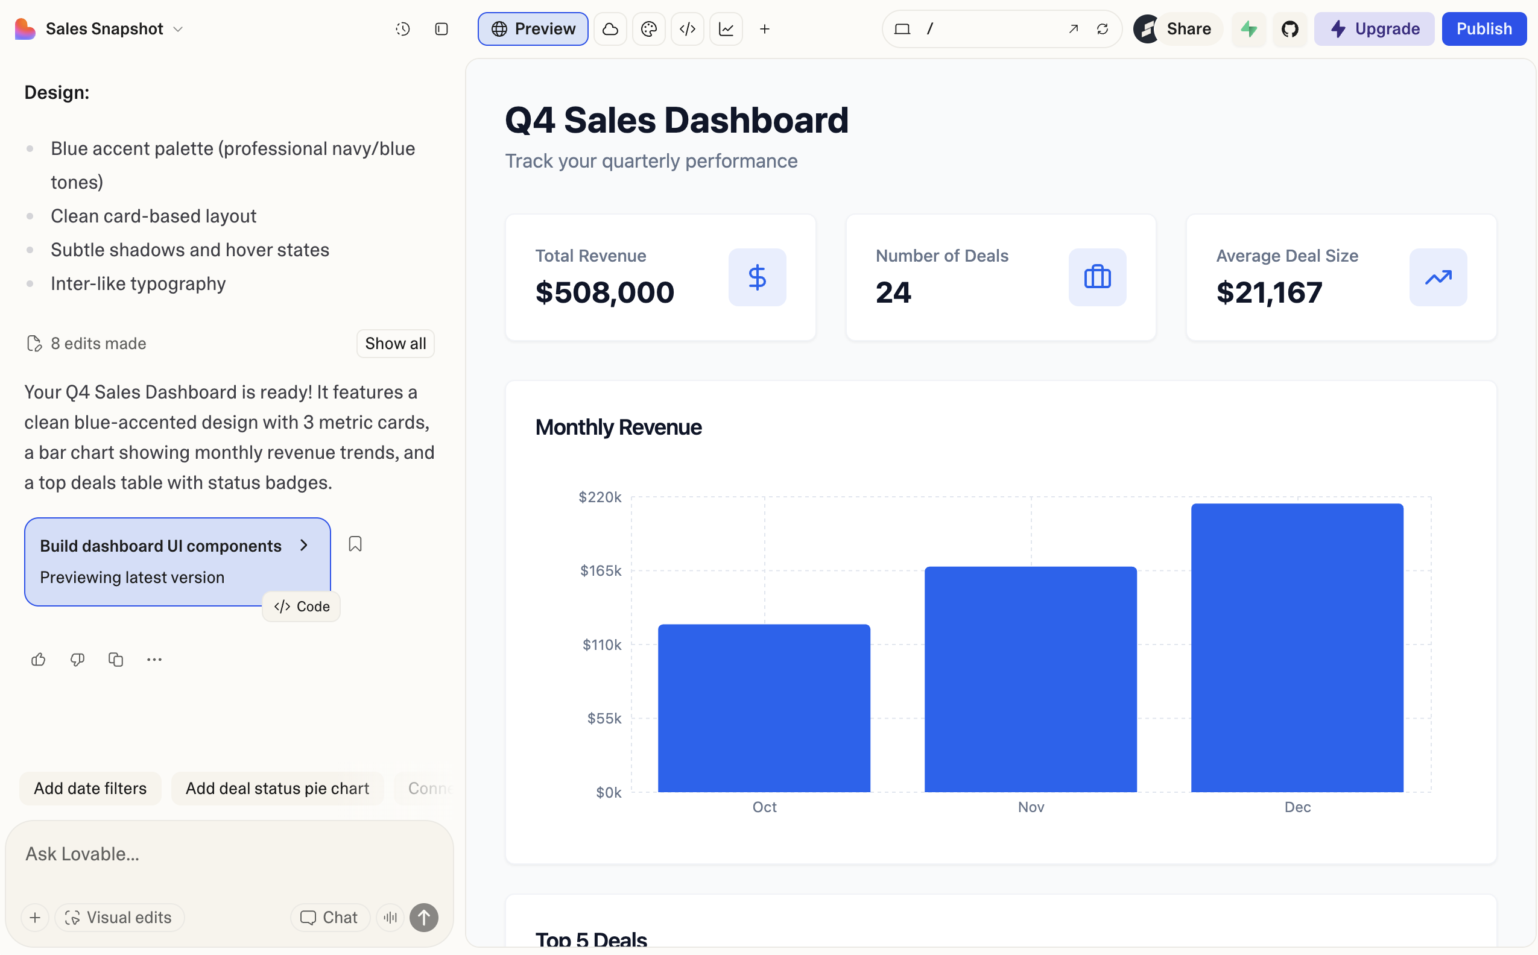Open the Chat mode option
1538x955 pixels.
tap(329, 917)
